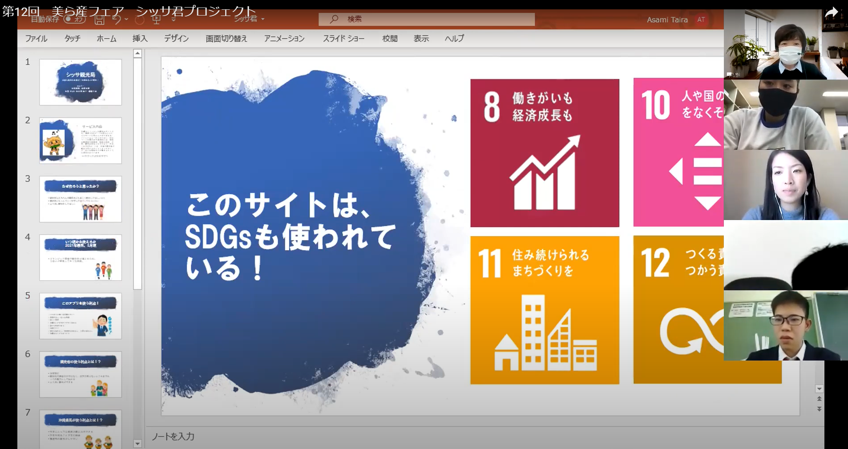Screen dimensions: 848x449
Task: Select slide 3 thumbnail in slide panel
Action: pyautogui.click(x=81, y=199)
